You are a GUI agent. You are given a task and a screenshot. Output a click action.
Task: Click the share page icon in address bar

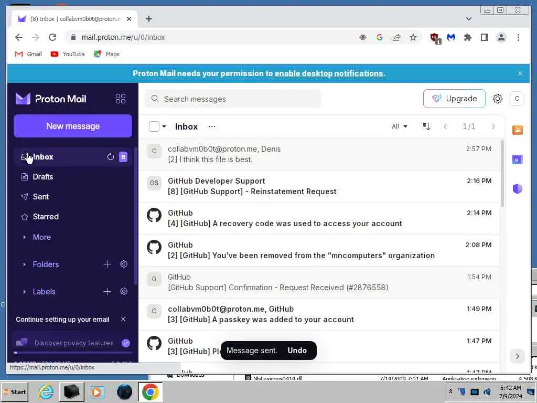point(396,37)
